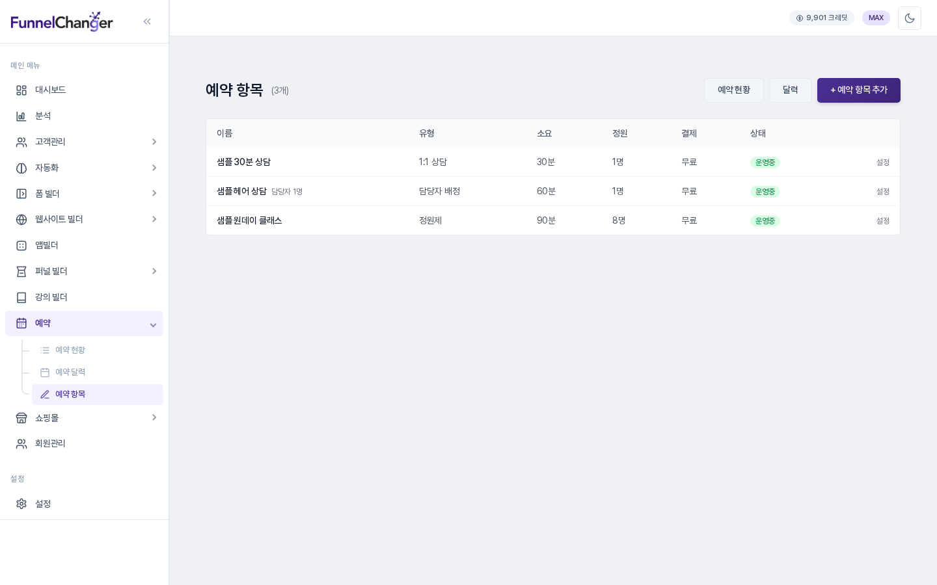This screenshot has width=937, height=585.
Task: Expand the 자동화 submenu chevron
Action: click(154, 168)
